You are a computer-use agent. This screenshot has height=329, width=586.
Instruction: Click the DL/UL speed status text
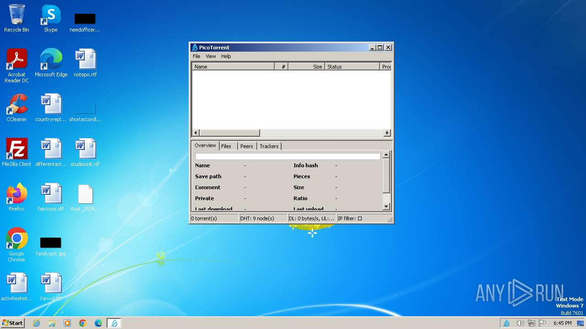311,218
